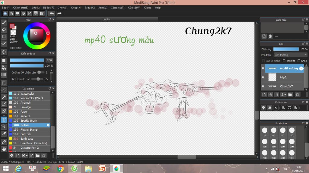Delete palette color with trash icon
Screen dimensions: 309x173
(x=270, y=36)
